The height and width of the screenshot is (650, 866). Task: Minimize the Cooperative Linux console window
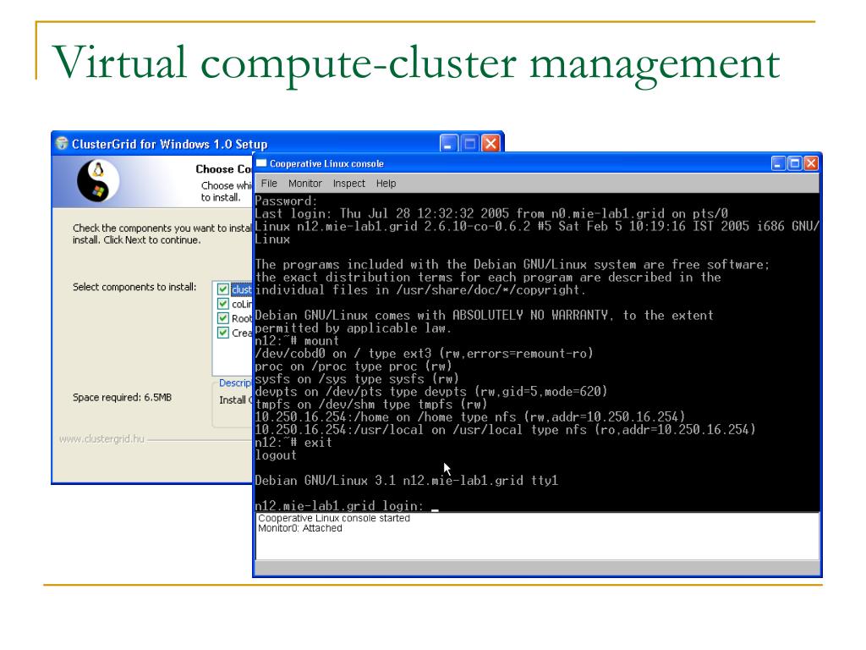point(779,163)
